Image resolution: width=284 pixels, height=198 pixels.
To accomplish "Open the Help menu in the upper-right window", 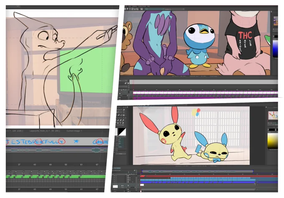I will coord(149,6).
